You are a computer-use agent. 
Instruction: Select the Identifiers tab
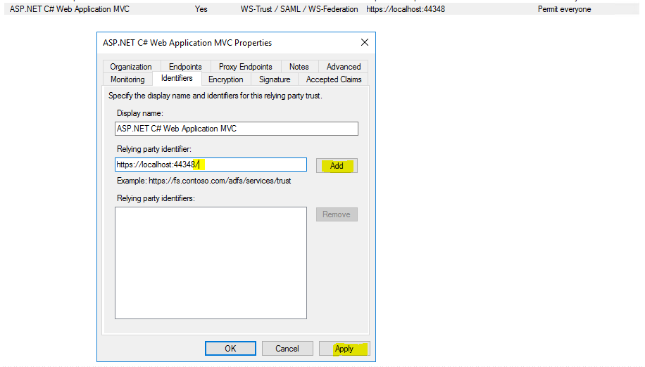coord(177,78)
